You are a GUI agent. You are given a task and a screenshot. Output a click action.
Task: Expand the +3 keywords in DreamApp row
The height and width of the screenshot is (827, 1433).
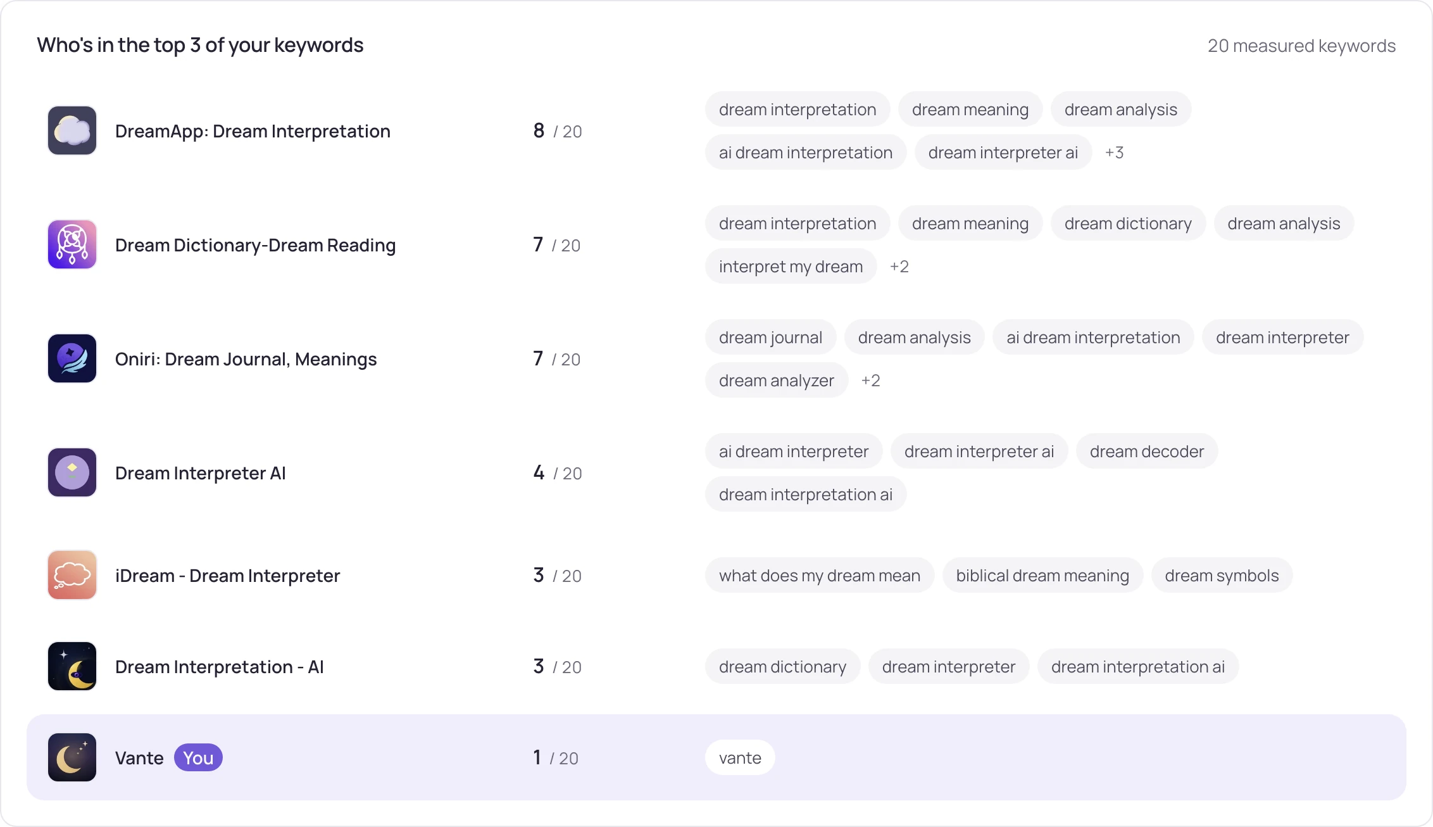[1114, 153]
